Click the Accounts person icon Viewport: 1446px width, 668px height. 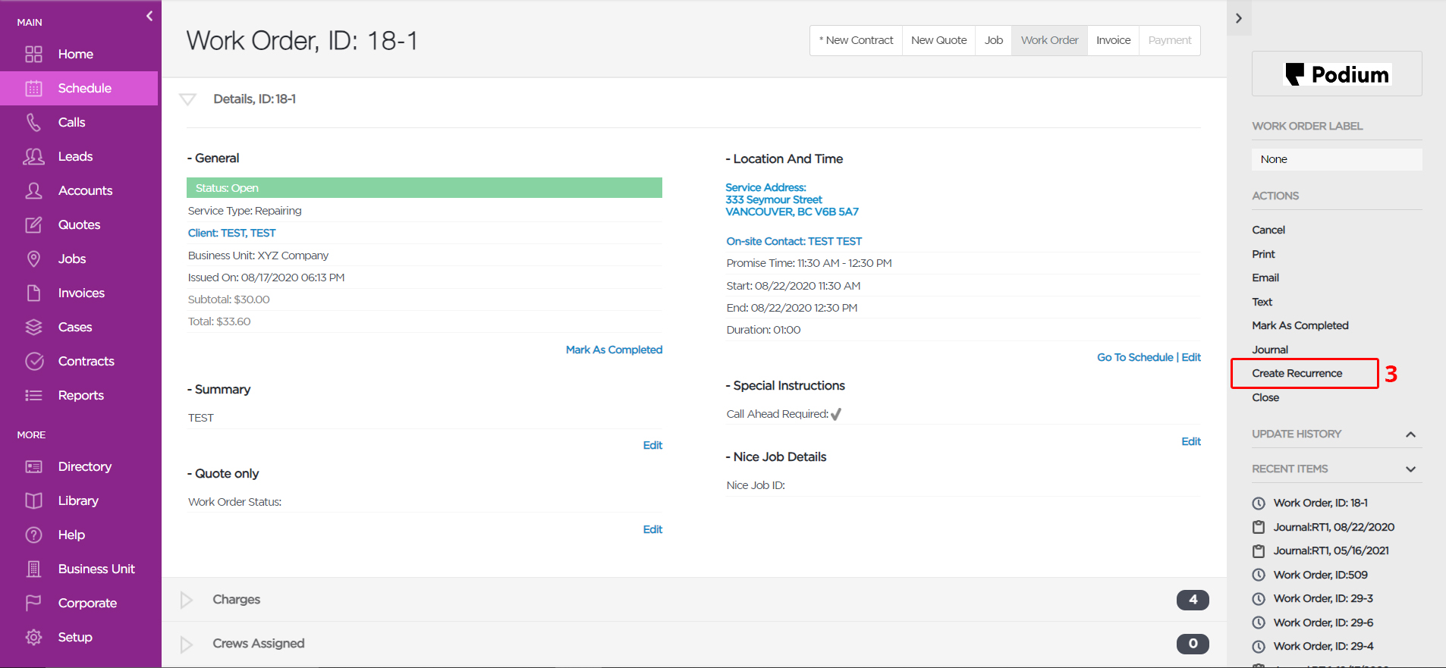coord(33,190)
